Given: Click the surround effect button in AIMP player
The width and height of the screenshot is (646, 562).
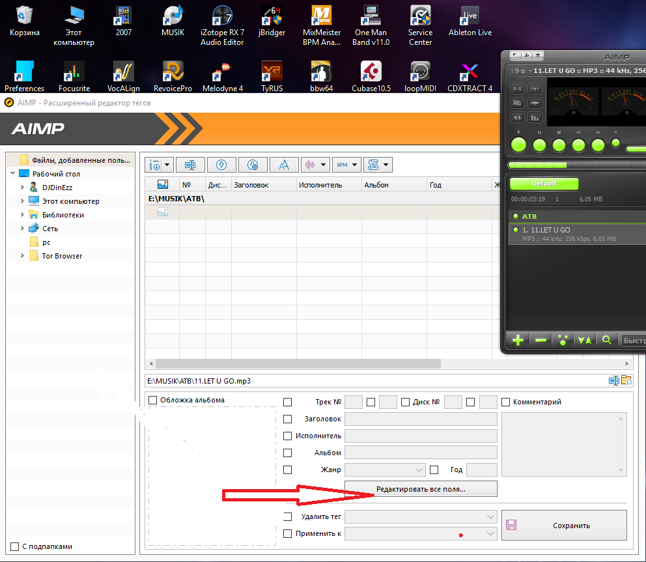Looking at the screenshot, I should click(535, 89).
